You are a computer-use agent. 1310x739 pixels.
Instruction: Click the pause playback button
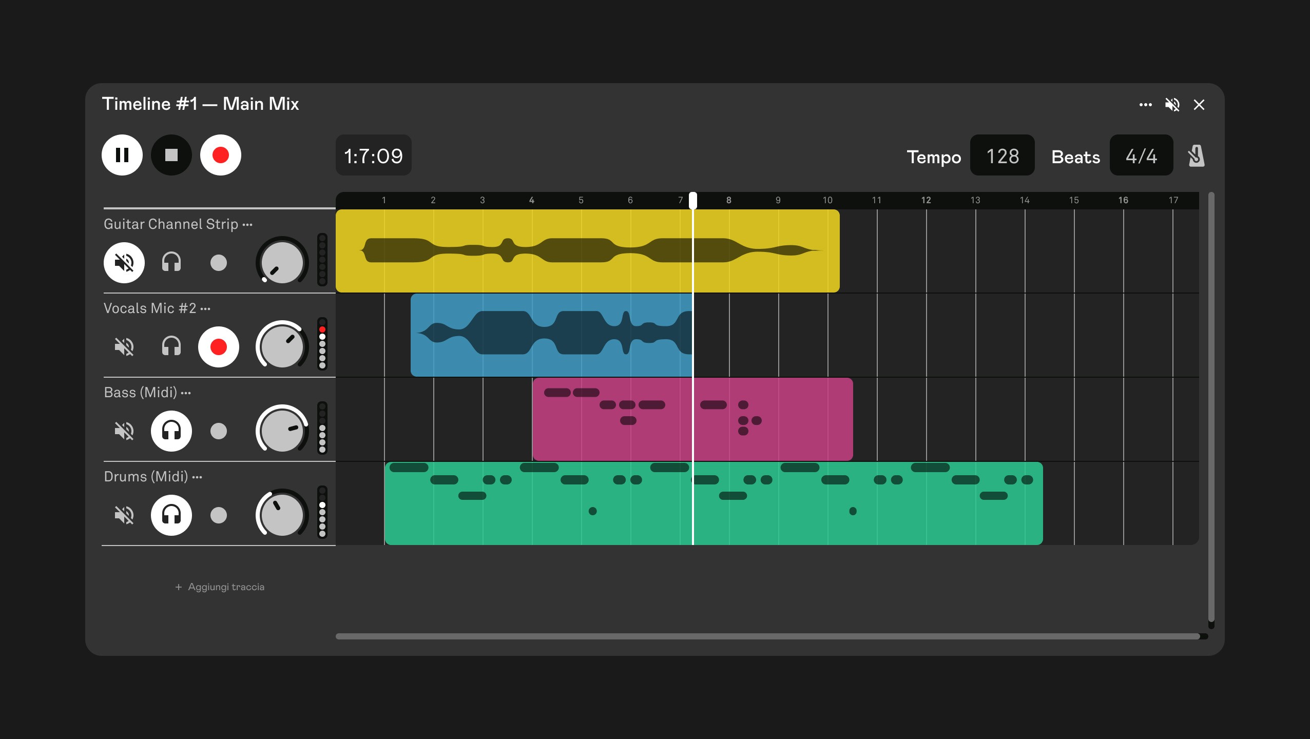pyautogui.click(x=122, y=155)
